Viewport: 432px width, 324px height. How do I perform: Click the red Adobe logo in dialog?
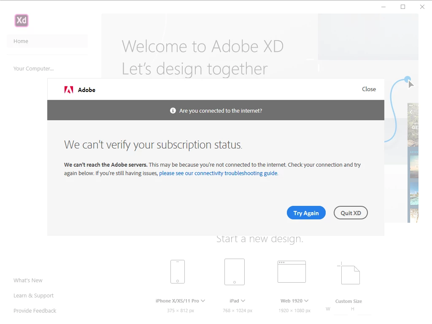(69, 90)
